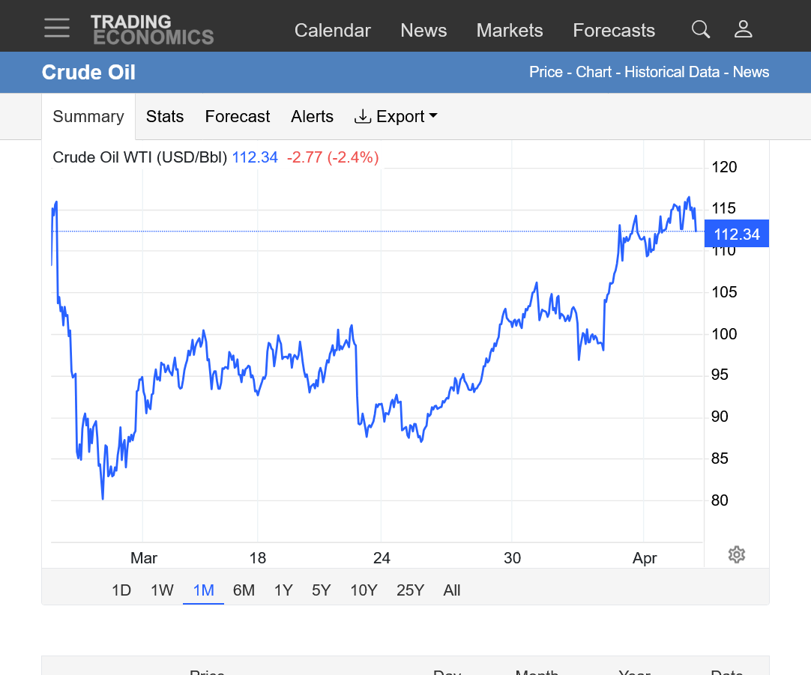Click the 112.34 current price label
Viewport: 811px width, 675px height.
736,234
